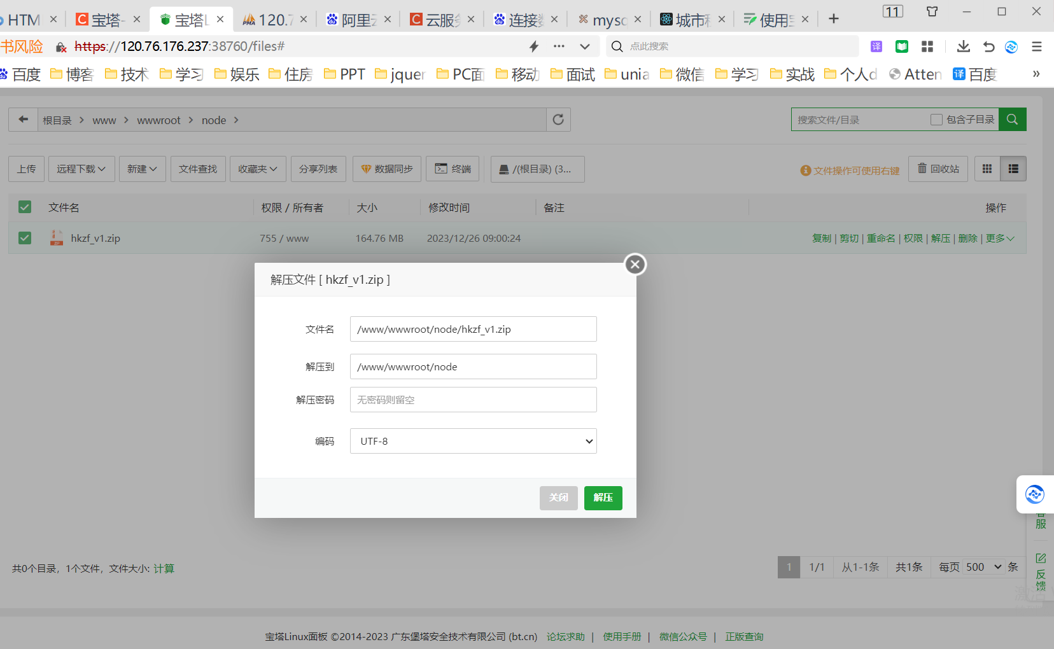Open 论坛求助 footer link
Viewport: 1054px width, 649px height.
[565, 636]
